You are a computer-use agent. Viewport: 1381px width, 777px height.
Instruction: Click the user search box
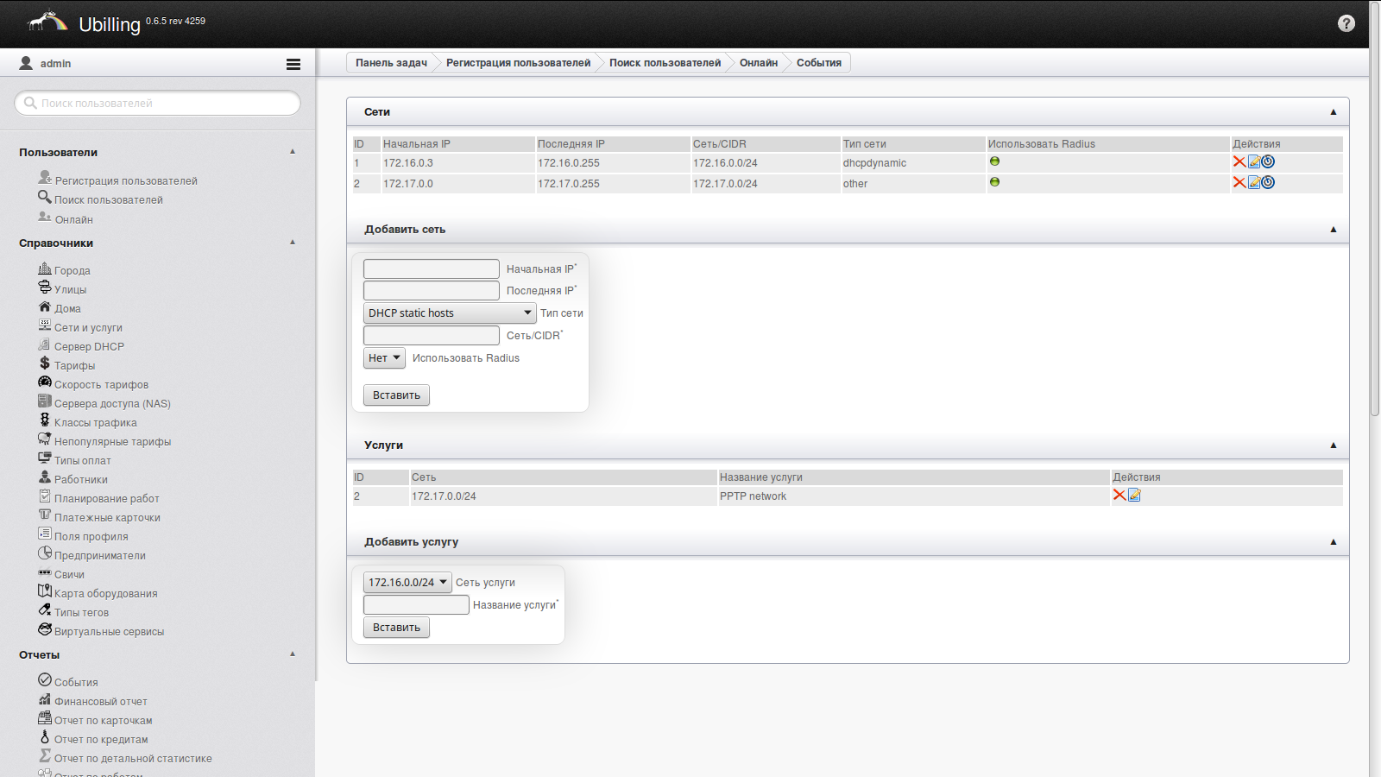158,104
